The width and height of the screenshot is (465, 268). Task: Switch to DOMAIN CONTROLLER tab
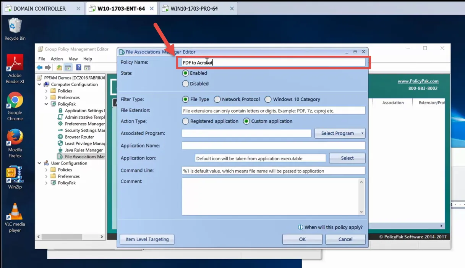pyautogui.click(x=42, y=8)
